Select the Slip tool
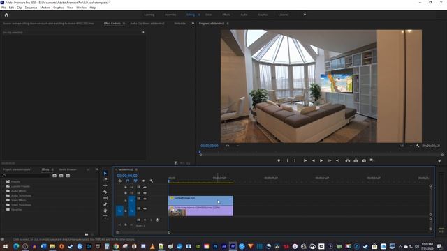 (x=105, y=198)
